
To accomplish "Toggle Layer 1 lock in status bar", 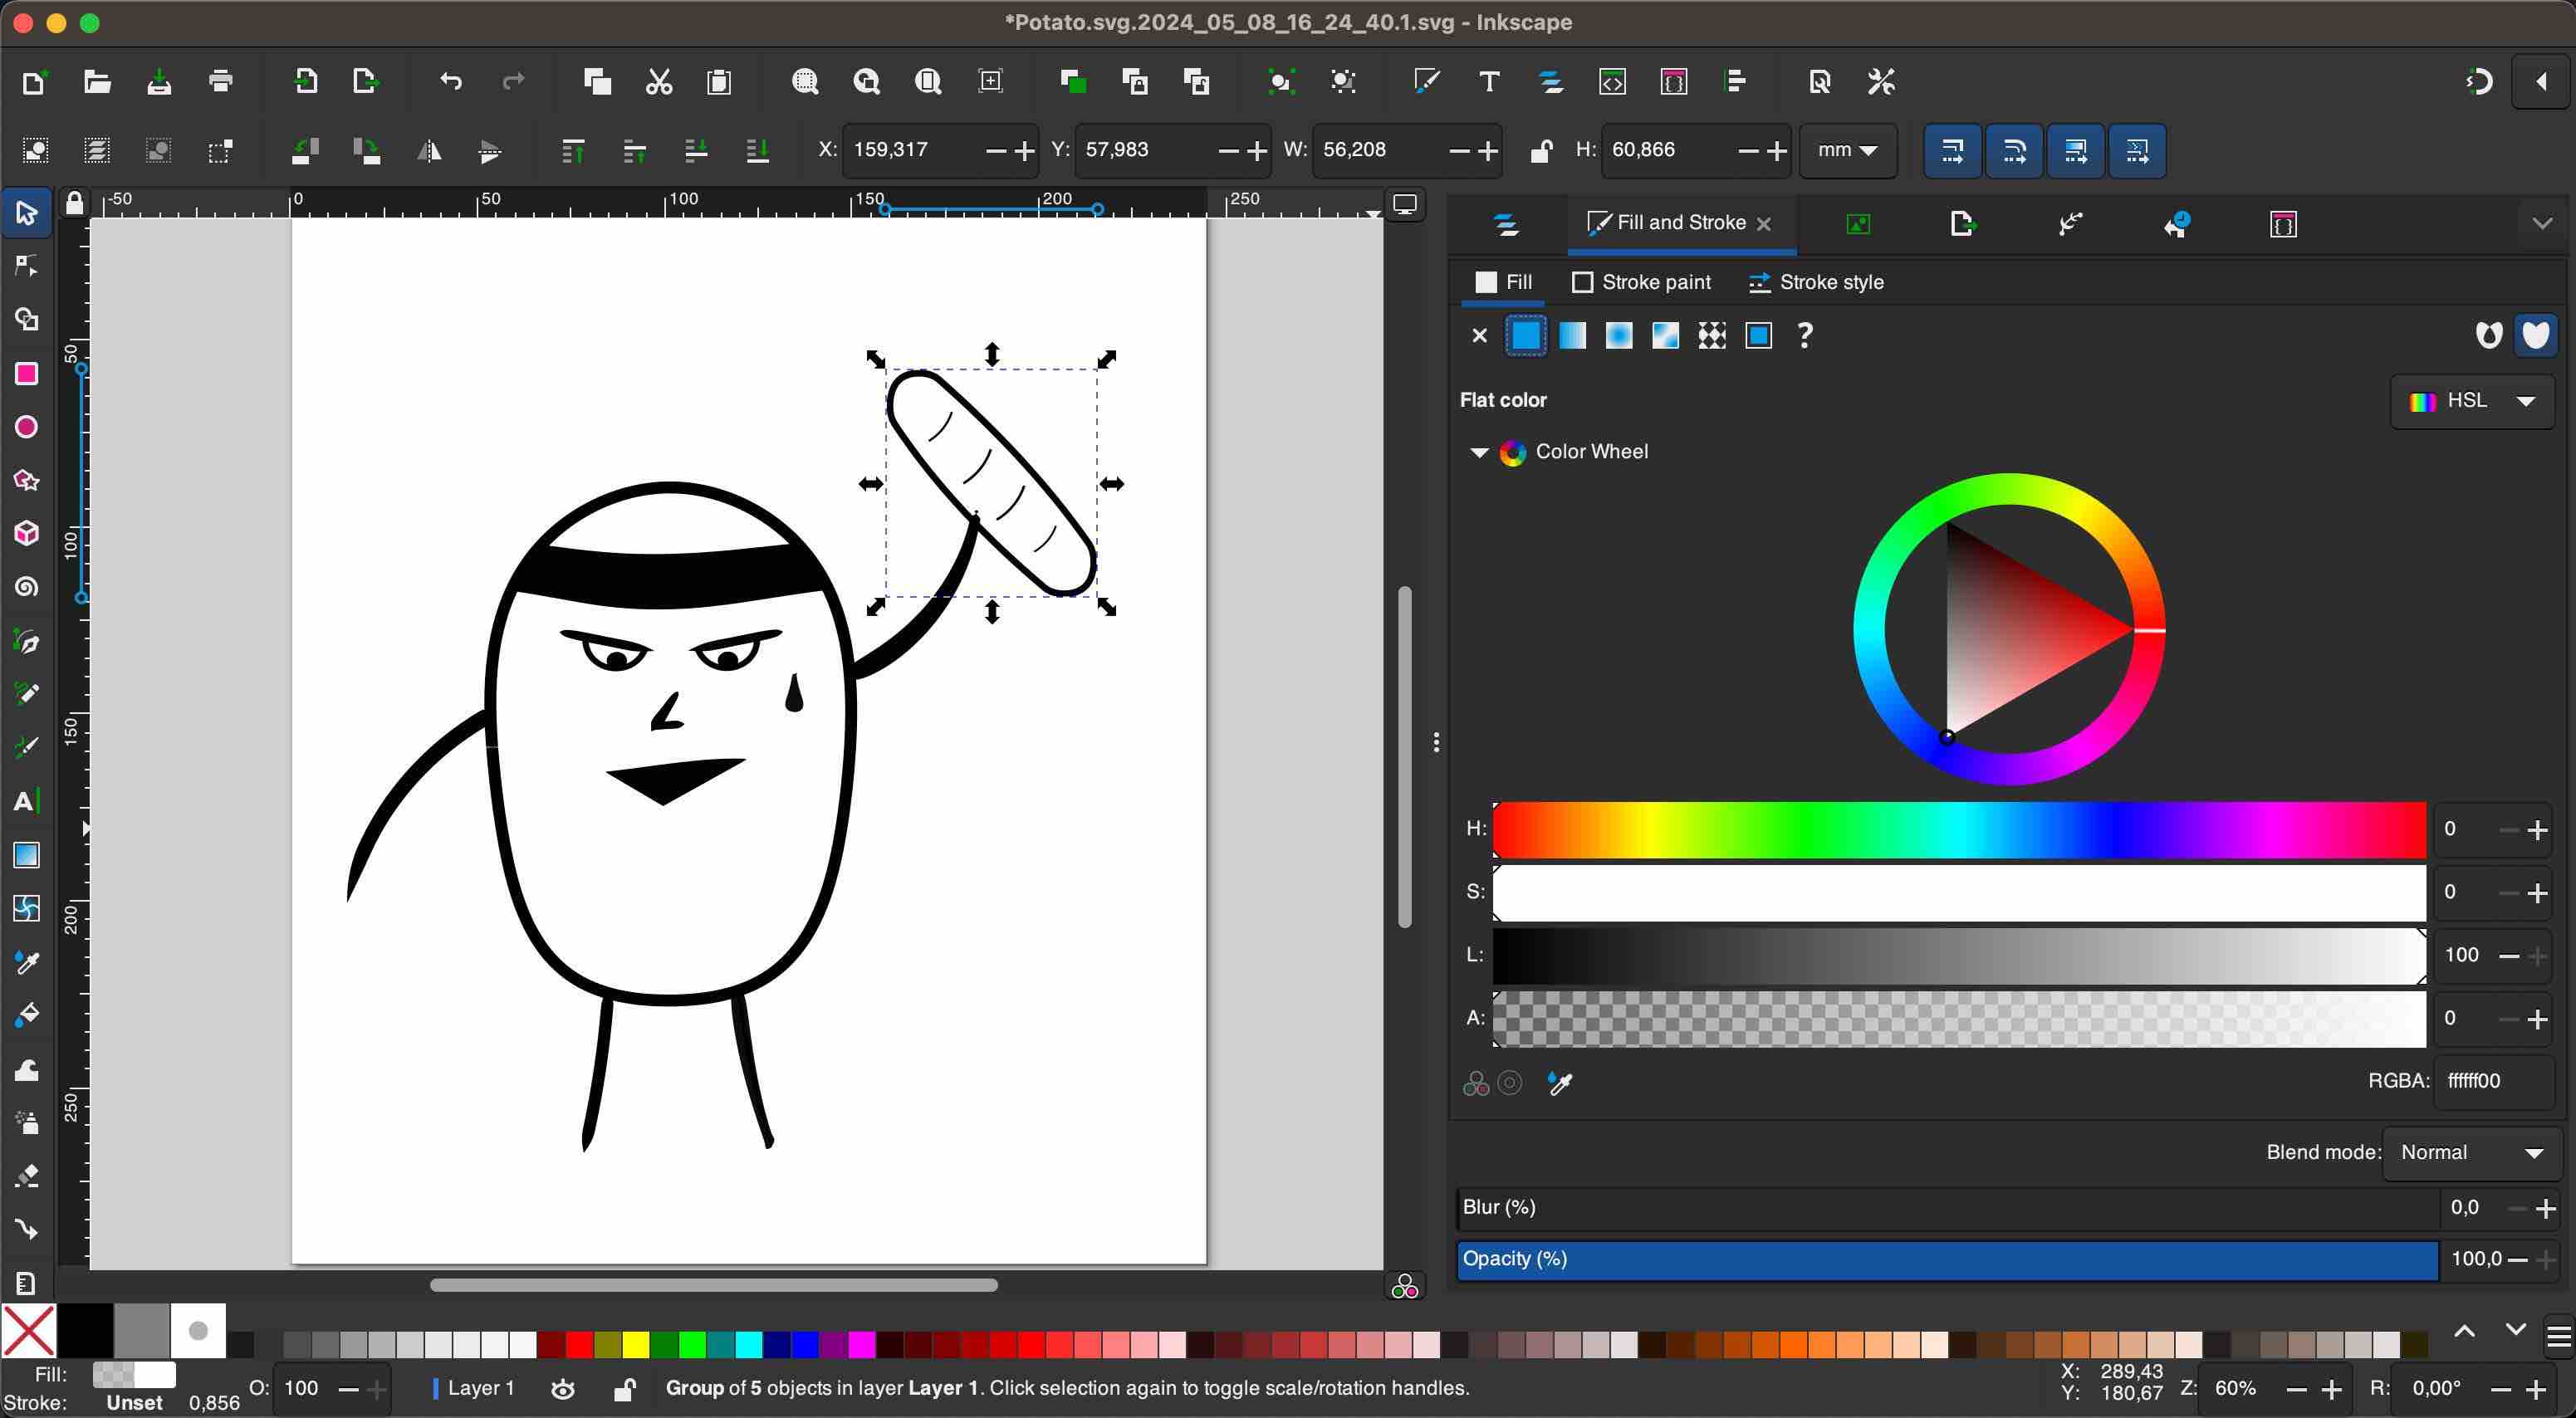I will (x=625, y=1388).
